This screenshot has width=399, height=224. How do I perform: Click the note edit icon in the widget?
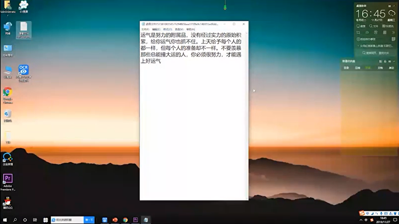pyautogui.click(x=376, y=32)
